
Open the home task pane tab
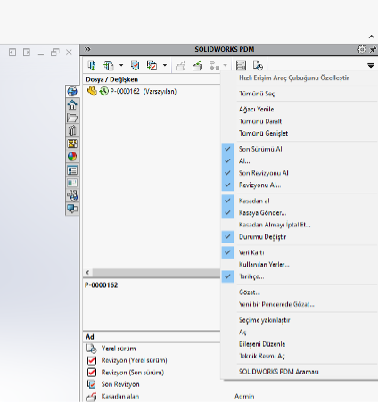72,104
